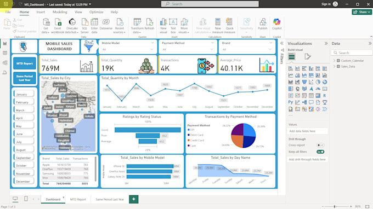
Task: Add a new report page
Action: [x=134, y=199]
